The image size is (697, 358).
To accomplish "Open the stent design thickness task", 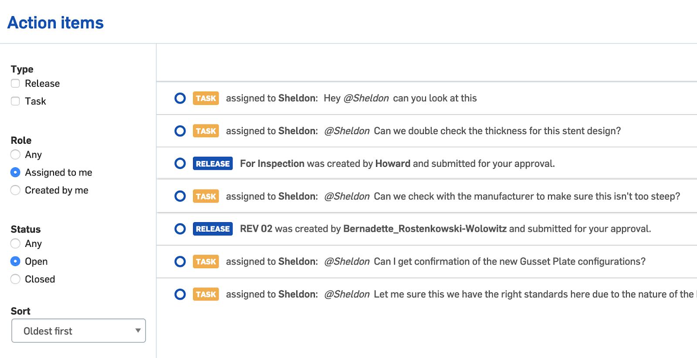I will point(497,131).
